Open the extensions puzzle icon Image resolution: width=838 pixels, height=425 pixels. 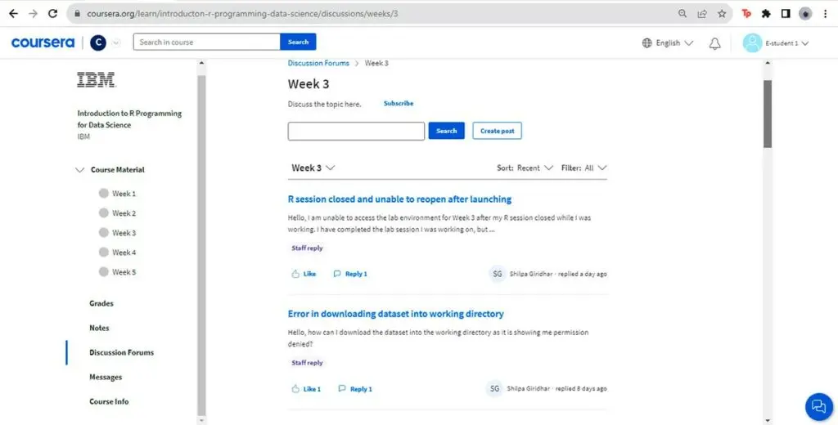pos(766,14)
